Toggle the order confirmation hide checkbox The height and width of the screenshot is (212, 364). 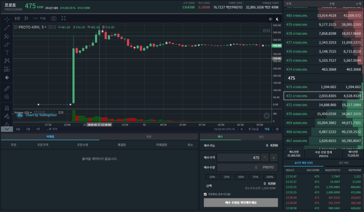(205, 194)
